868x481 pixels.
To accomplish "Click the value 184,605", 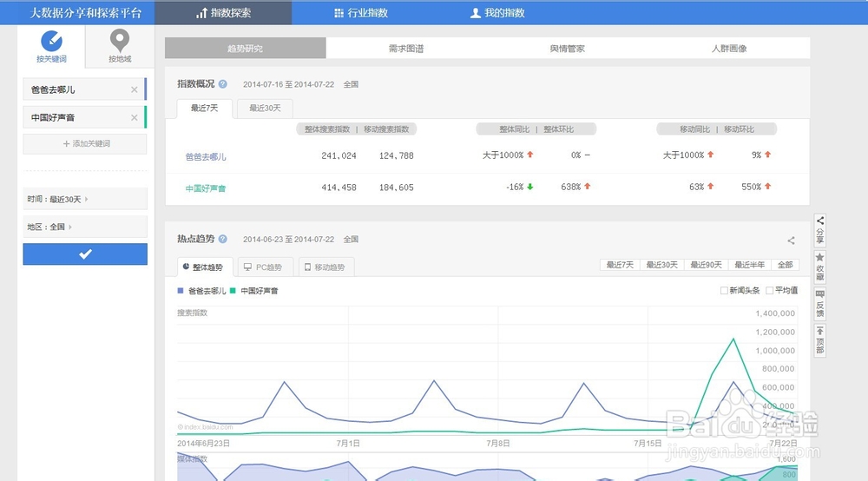I will [x=397, y=188].
